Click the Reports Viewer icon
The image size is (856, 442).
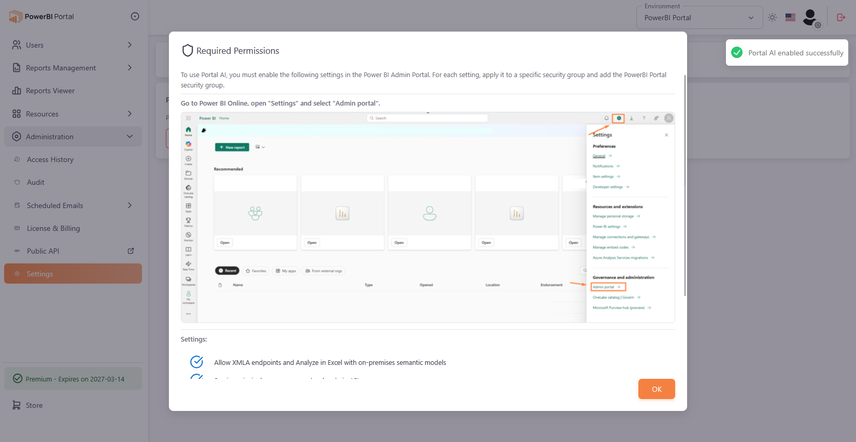[x=17, y=91]
